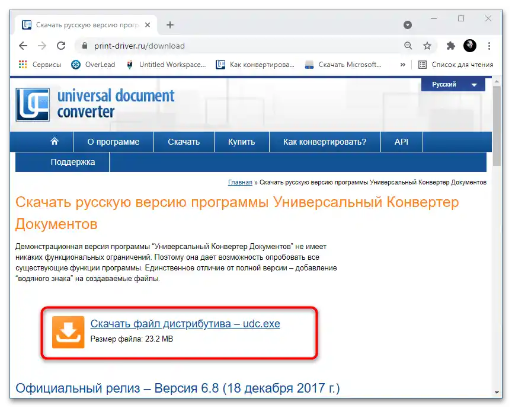The height and width of the screenshot is (408, 512).
Task: Open Скачать Microsoft bookmark
Action: (x=343, y=65)
